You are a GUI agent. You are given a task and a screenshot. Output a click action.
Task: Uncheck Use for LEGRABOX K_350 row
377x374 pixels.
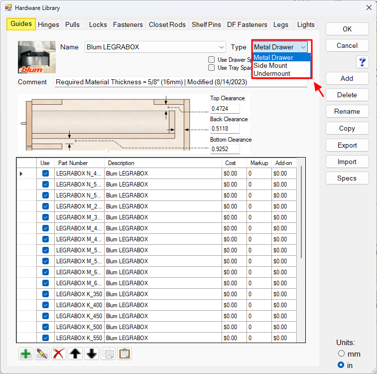(x=45, y=294)
